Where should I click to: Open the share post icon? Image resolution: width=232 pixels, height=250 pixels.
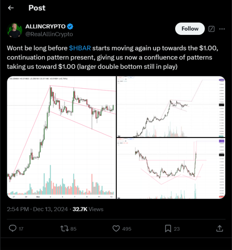tap(219, 228)
